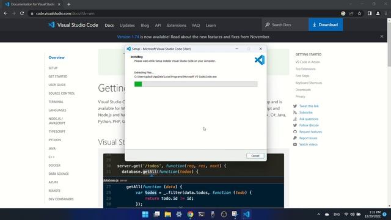
Task: Click the Subscribe RSS link
Action: click(x=305, y=112)
